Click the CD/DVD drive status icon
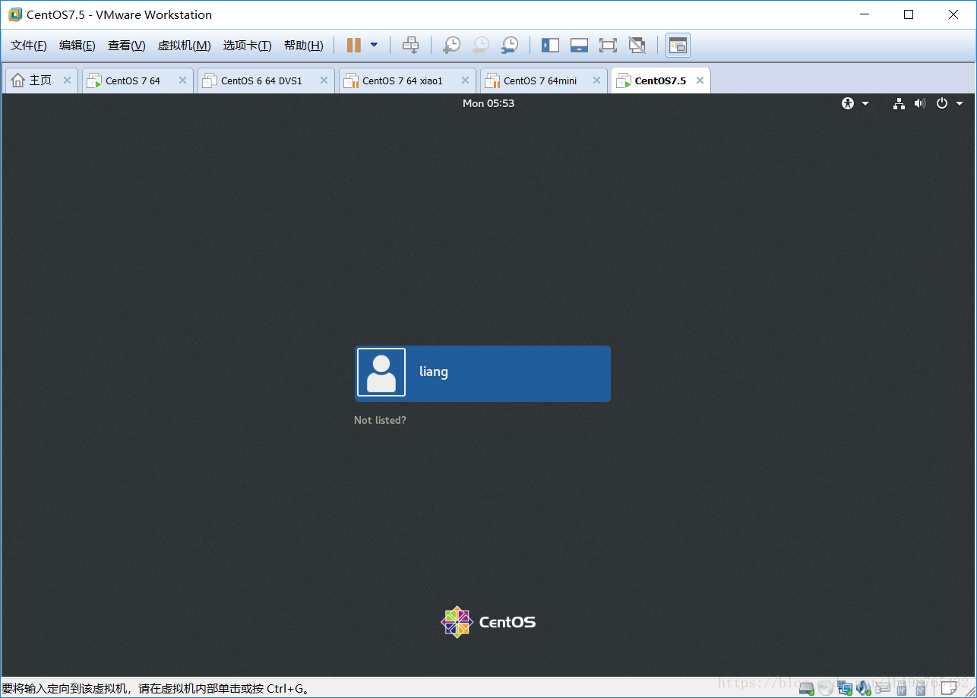 click(826, 688)
